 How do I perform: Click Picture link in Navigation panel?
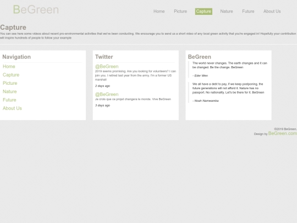pyautogui.click(x=10, y=83)
